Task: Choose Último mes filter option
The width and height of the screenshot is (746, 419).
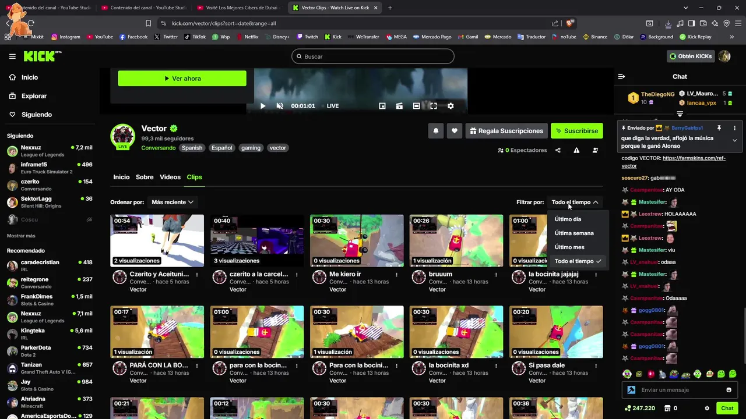Action: tap(569, 247)
